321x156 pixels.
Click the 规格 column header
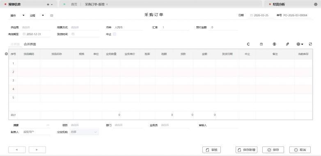[x=82, y=54]
